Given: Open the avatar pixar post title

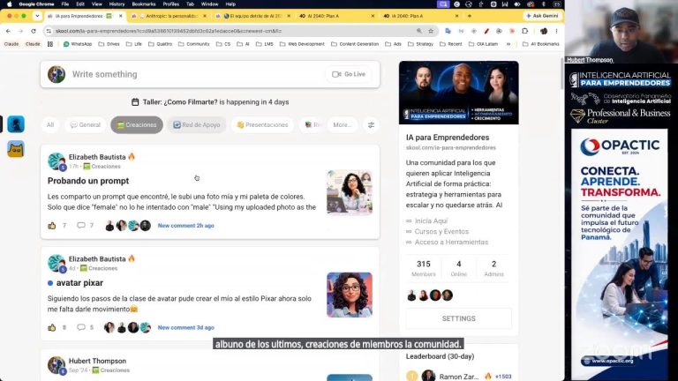Looking at the screenshot, I should [79, 283].
